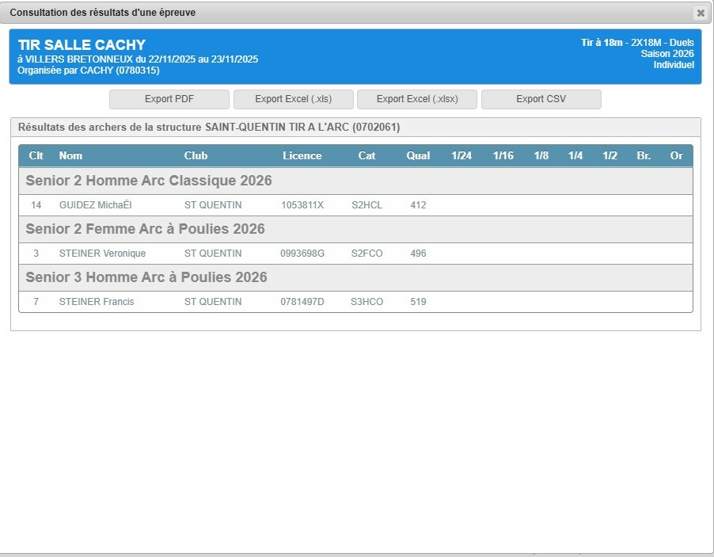Click the Br. column header
The width and height of the screenshot is (714, 557).
[644, 155]
